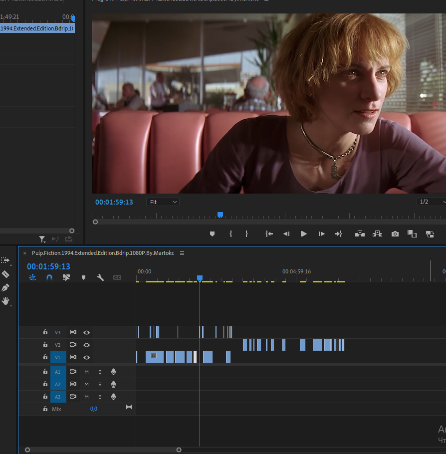Target audio track A1 button

tap(58, 372)
